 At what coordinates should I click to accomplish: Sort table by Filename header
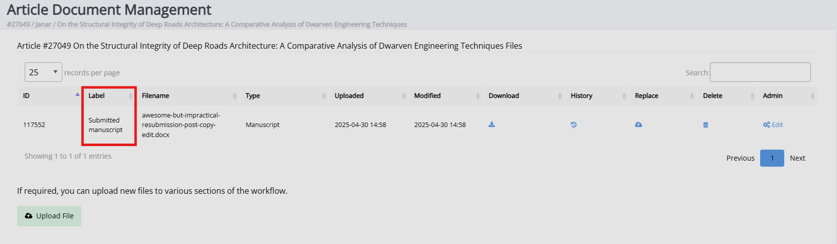point(188,96)
